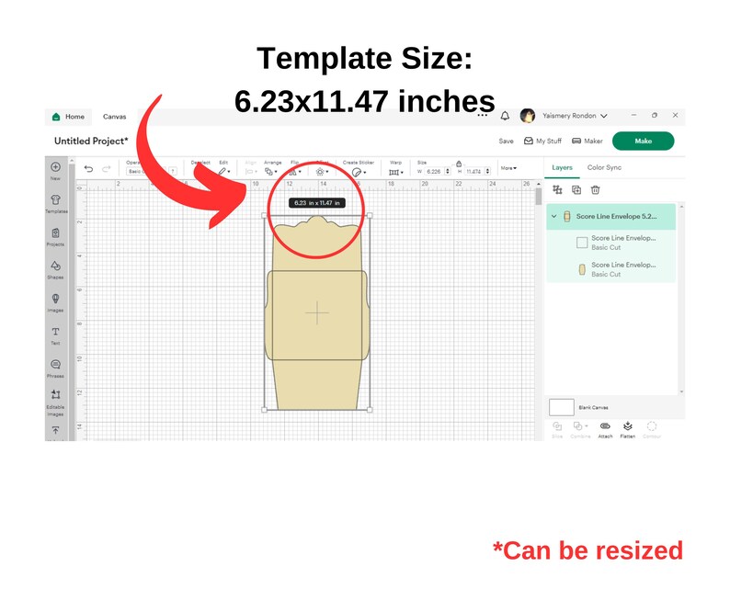Open the Images library
730x612 pixels.
[55, 302]
